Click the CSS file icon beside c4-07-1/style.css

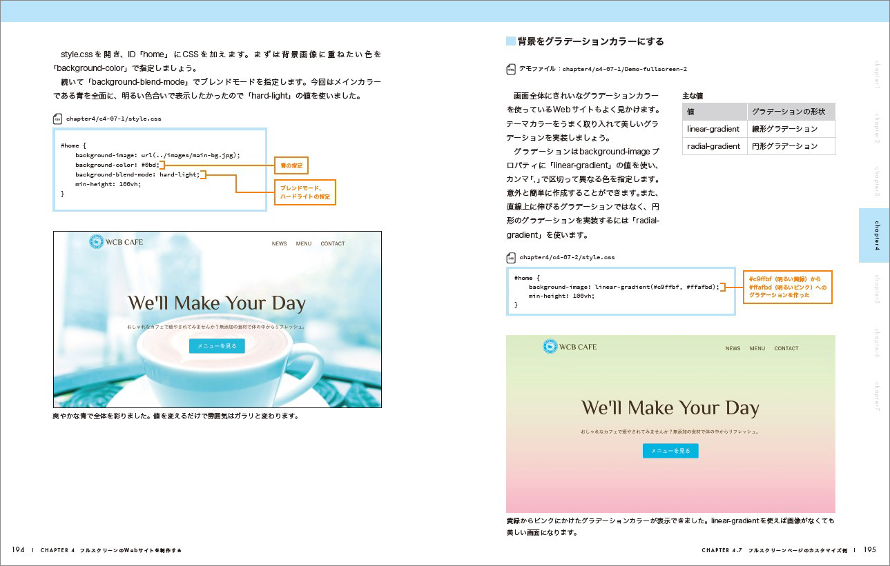pyautogui.click(x=57, y=119)
